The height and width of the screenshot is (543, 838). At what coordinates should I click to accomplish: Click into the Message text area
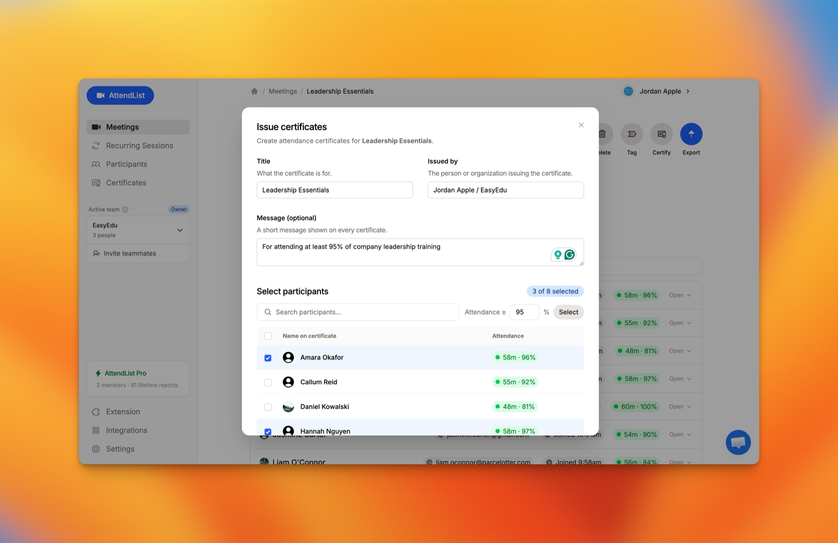pyautogui.click(x=420, y=252)
